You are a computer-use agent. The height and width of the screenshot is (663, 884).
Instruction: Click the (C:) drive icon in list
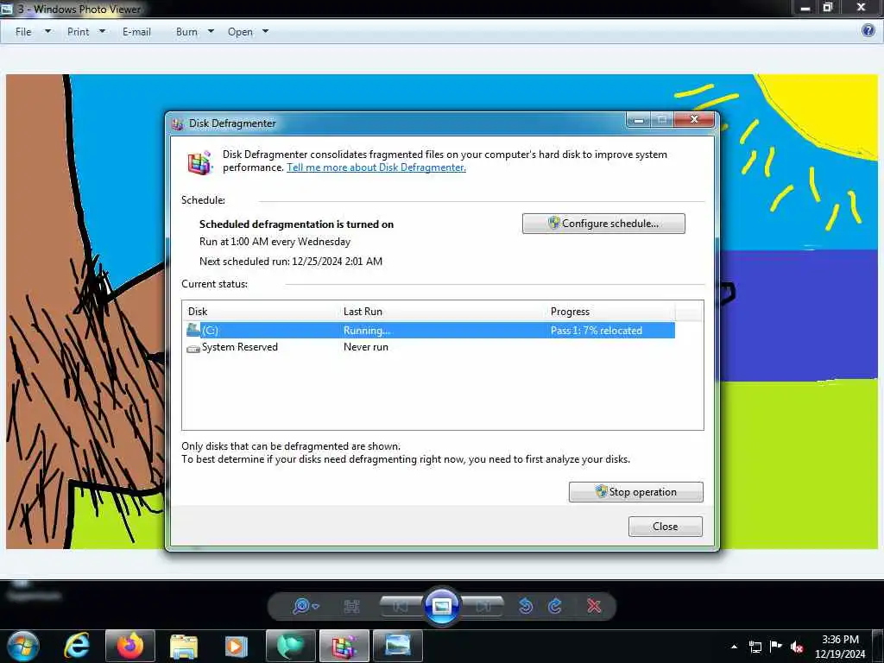pos(193,329)
